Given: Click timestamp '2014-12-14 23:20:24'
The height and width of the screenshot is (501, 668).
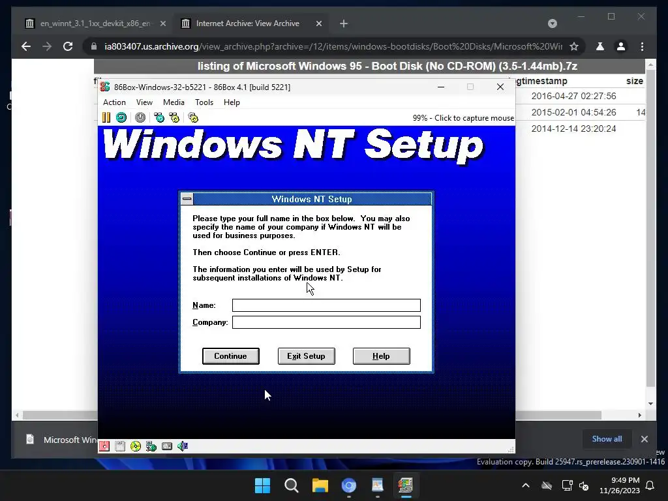Looking at the screenshot, I should click(573, 129).
